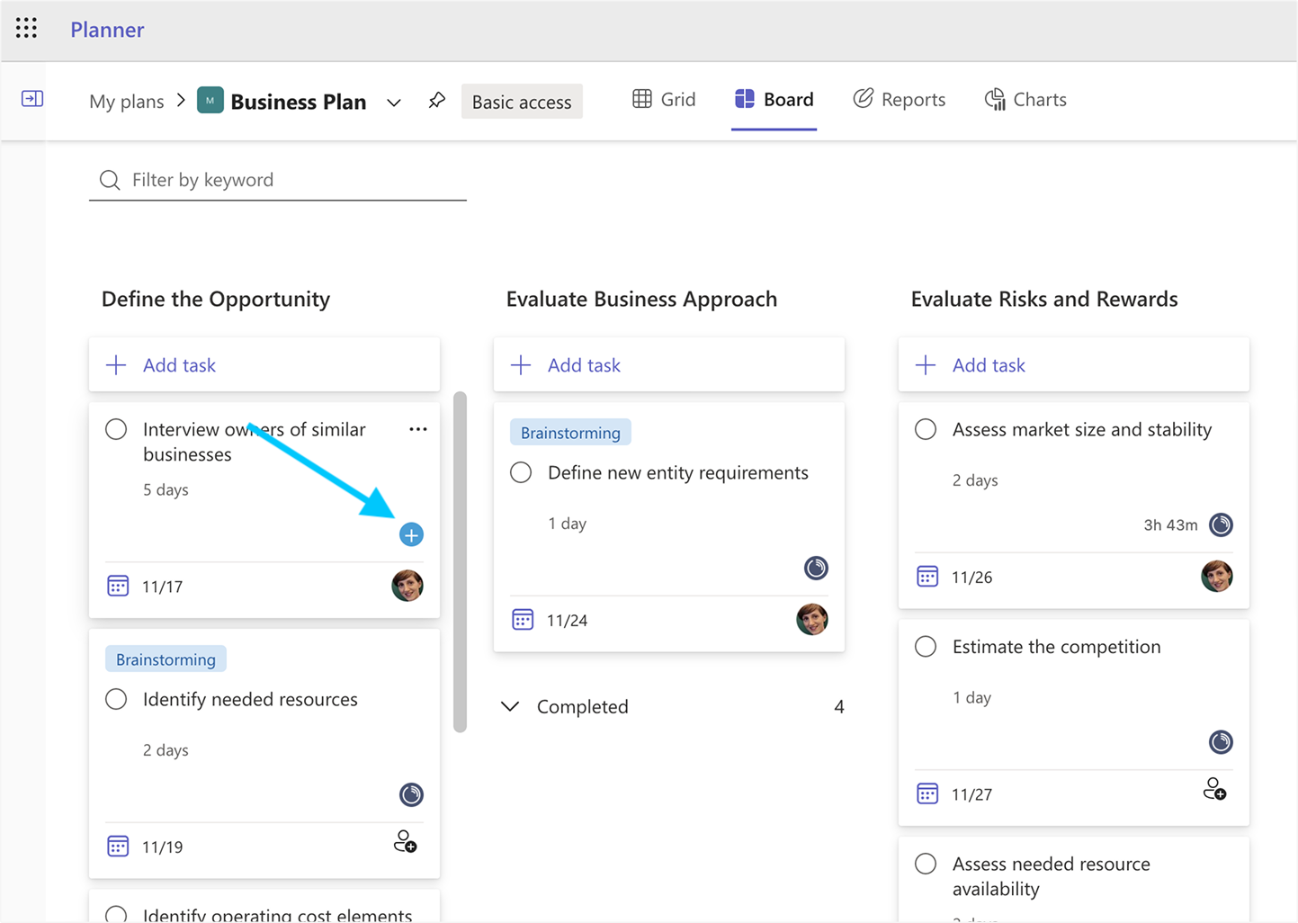Add task in Evaluate Business Approach column

tap(584, 365)
